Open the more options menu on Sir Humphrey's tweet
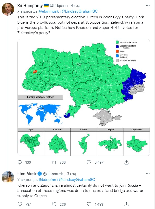 (x=148, y=6)
